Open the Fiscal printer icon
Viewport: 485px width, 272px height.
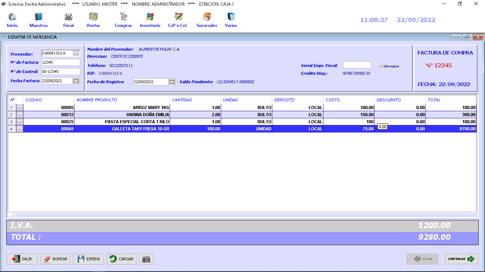tap(69, 20)
